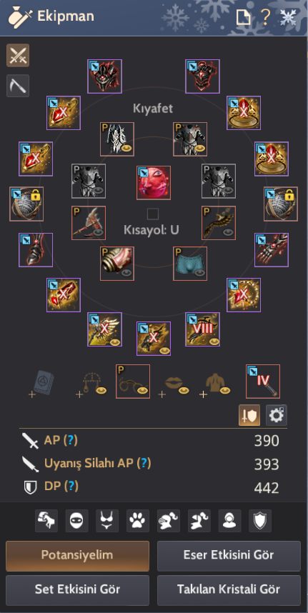Image resolution: width=308 pixels, height=613 pixels.
Task: Click the blue question mark next to AP
Action: click(70, 441)
